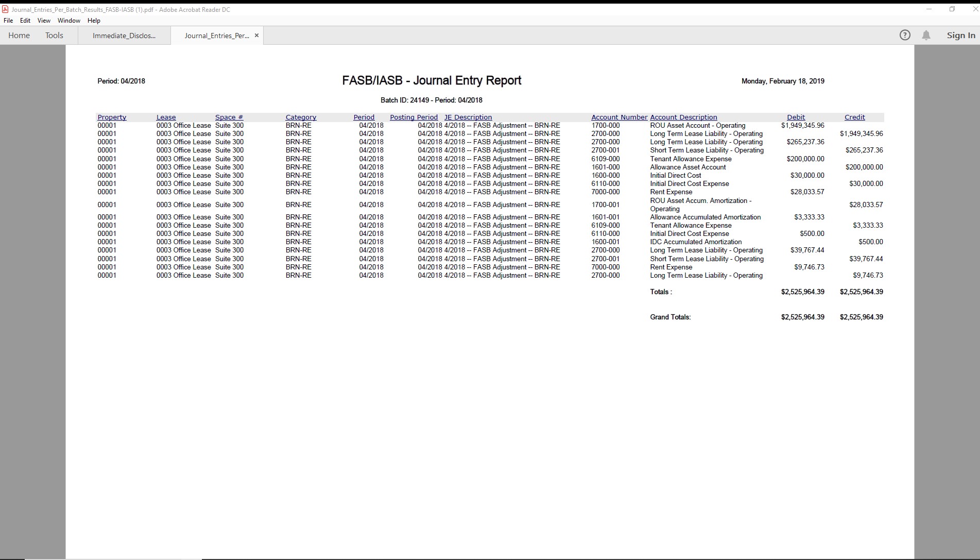Click the $39,767.44 credit amount

coord(866,259)
